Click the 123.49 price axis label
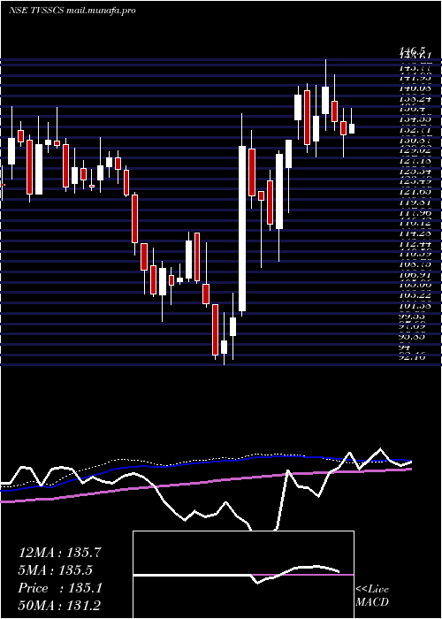This screenshot has width=442, height=619. tap(415, 182)
